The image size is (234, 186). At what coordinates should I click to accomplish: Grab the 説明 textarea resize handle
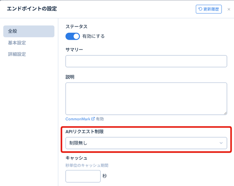(225, 113)
